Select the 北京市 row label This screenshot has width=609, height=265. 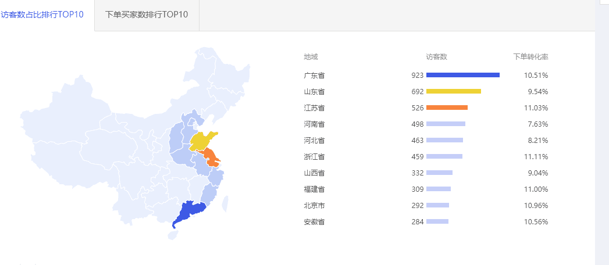click(x=314, y=206)
